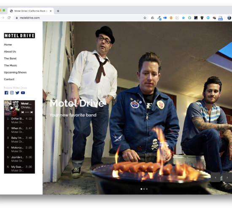The width and height of the screenshot is (232, 210).
Task: Open the Twitter bird icon
Action: pyautogui.click(x=17, y=93)
